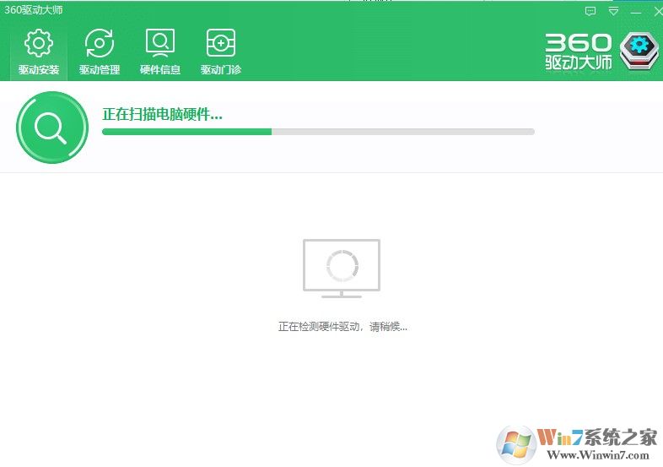Click the magnifier scan circle icon
Image resolution: width=663 pixels, height=467 pixels.
coord(52,127)
